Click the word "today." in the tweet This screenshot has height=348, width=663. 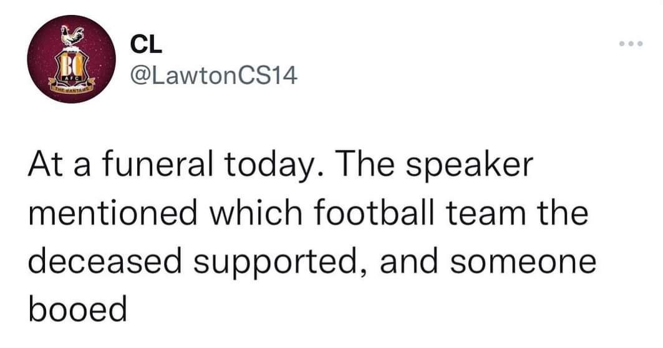[x=273, y=166]
